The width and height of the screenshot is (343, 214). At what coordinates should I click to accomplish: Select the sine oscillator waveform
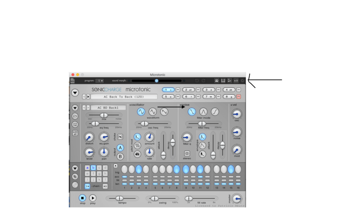[141, 112]
